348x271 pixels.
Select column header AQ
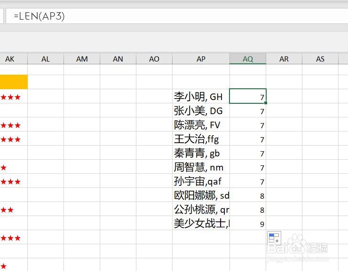pos(248,59)
